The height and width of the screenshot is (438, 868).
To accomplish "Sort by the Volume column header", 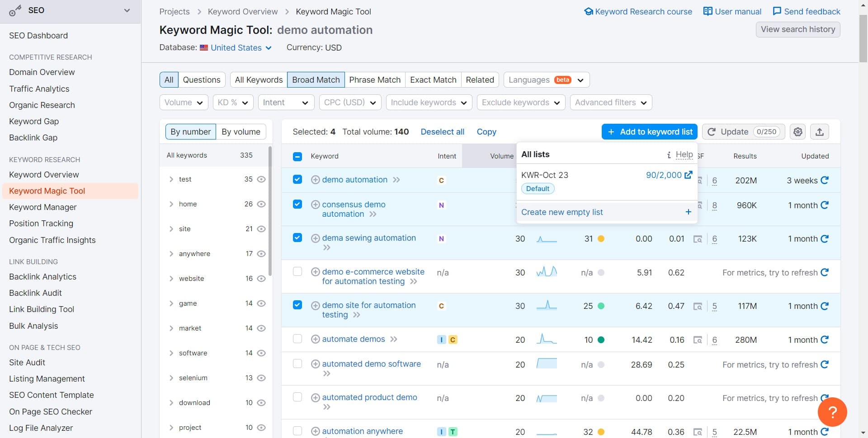I will 502,156.
